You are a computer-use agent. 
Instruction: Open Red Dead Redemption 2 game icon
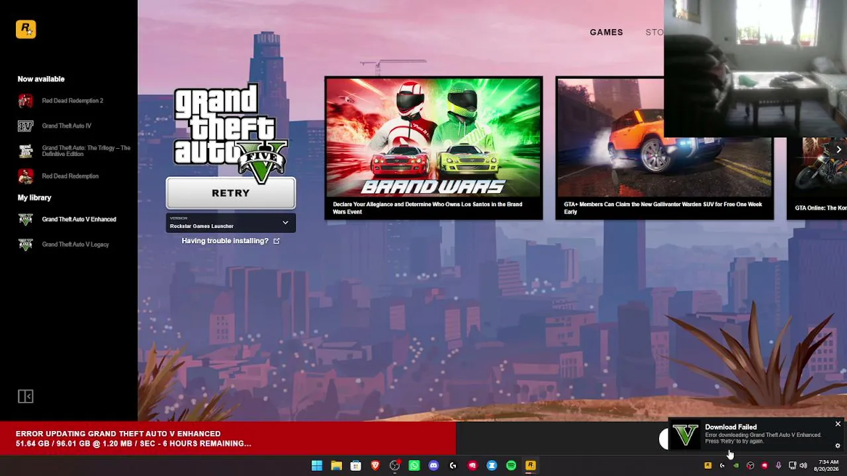coord(25,100)
